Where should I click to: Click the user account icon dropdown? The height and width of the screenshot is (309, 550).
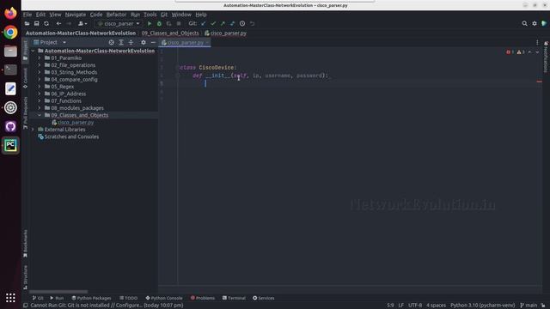tap(82, 23)
